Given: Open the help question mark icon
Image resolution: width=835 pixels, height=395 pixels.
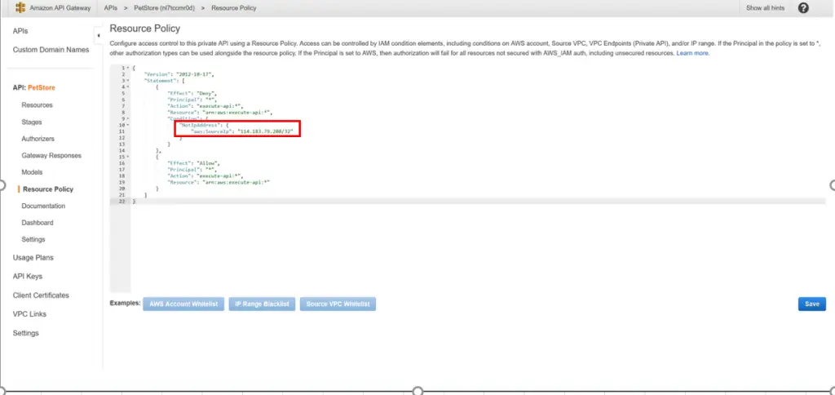Looking at the screenshot, I should pyautogui.click(x=803, y=8).
